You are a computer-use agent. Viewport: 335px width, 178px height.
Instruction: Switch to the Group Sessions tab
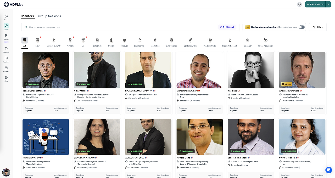49,16
